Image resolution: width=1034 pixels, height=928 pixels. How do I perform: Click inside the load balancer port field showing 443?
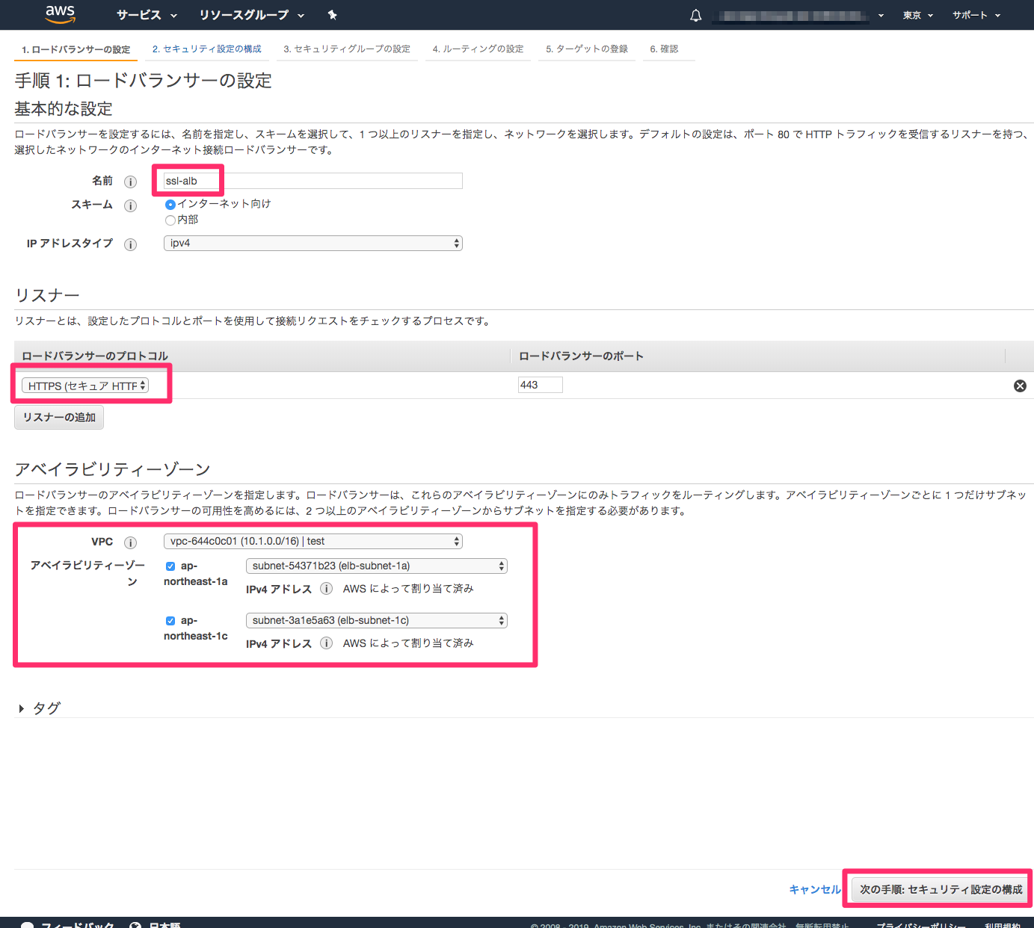click(x=540, y=384)
